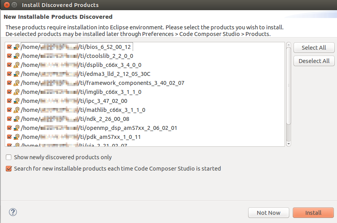Image resolution: width=337 pixels, height=223 pixels.
Task: Enable Show newly discovered products only
Action: click(9, 157)
